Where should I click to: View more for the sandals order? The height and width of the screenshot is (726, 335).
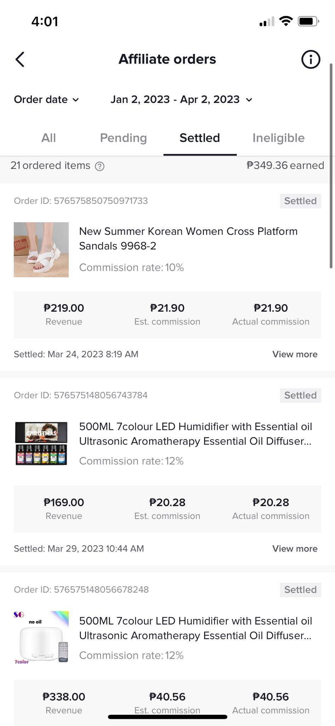click(x=295, y=354)
